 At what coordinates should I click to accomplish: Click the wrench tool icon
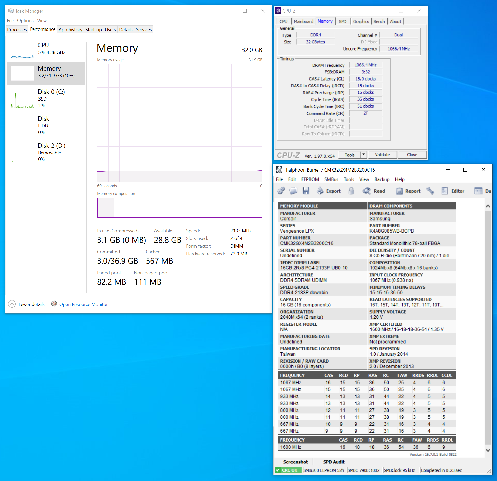(430, 191)
